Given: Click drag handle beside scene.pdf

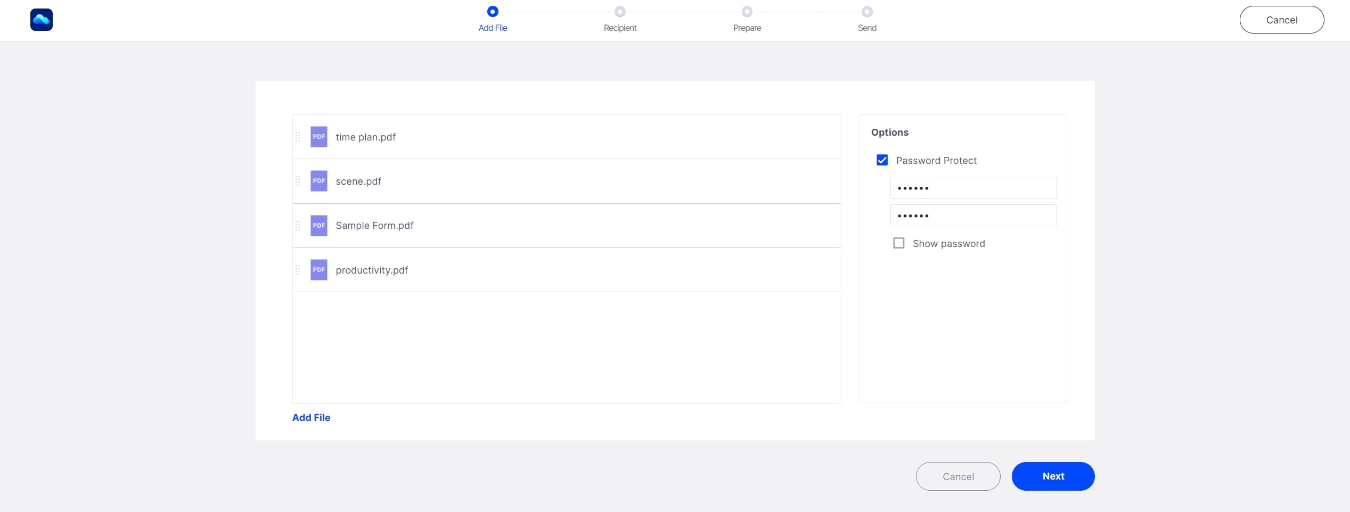Looking at the screenshot, I should point(298,181).
